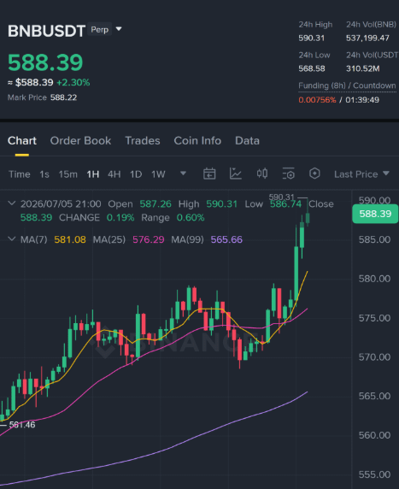Open the Order Book tab

pos(80,141)
